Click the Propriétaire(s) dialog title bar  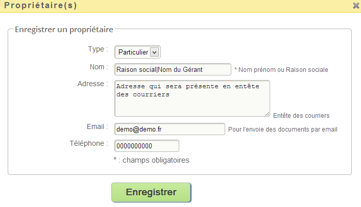click(181, 6)
